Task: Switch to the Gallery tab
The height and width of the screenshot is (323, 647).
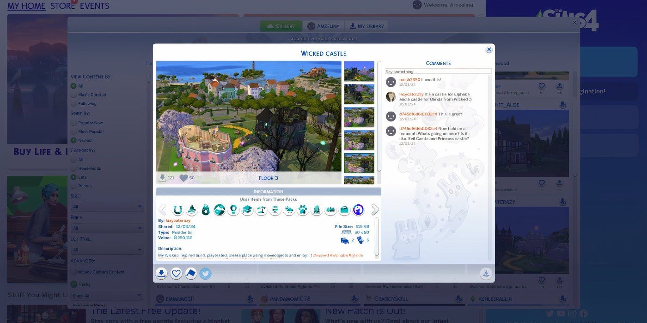Action: click(281, 26)
